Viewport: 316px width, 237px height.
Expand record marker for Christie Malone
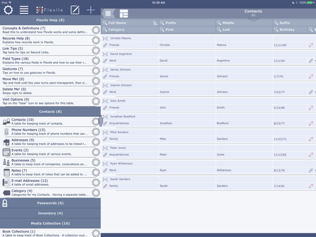tap(105, 38)
